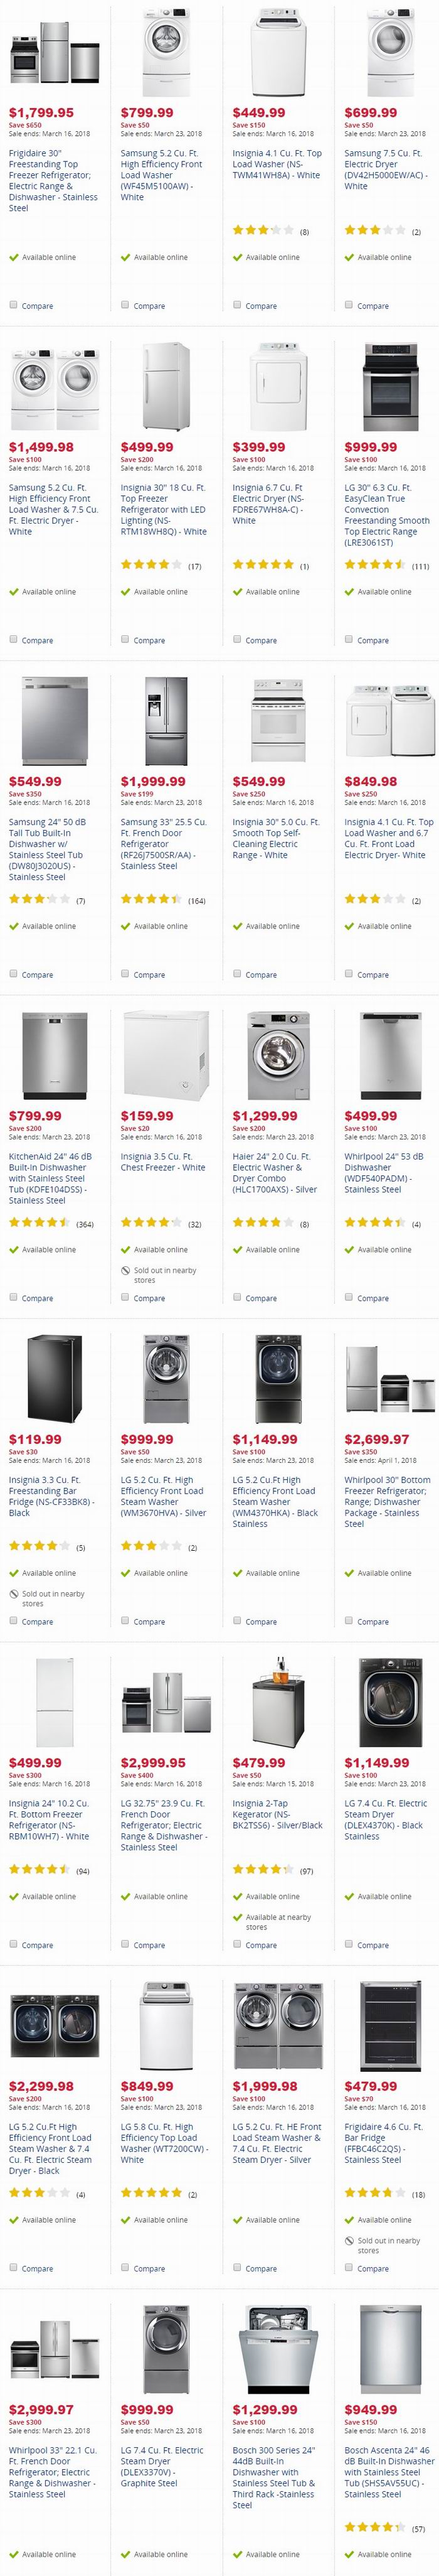Click the $2,699.97 Whirlpool package price
439x2576 pixels.
(x=376, y=1440)
